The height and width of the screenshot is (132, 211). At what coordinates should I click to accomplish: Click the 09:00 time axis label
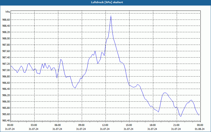tap(81, 125)
